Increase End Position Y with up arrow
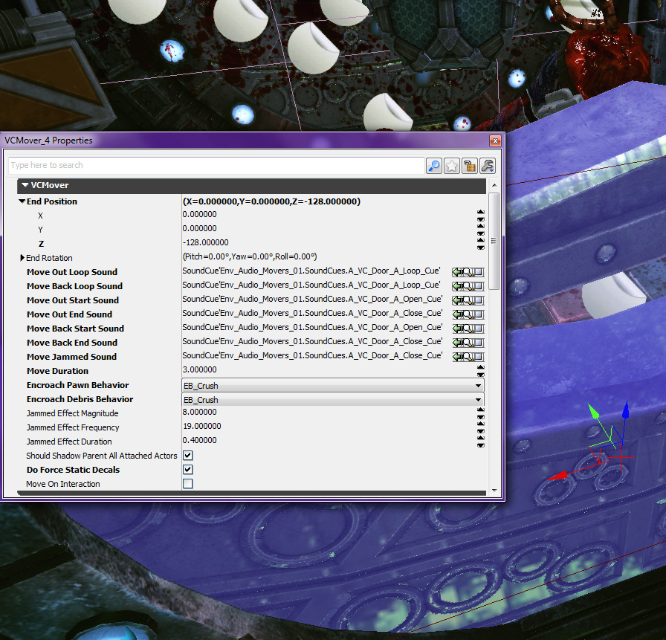Image resolution: width=666 pixels, height=640 pixels. 480,225
